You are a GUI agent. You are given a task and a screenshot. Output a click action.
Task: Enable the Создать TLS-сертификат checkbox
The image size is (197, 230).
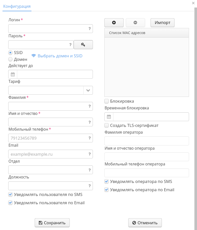click(107, 125)
